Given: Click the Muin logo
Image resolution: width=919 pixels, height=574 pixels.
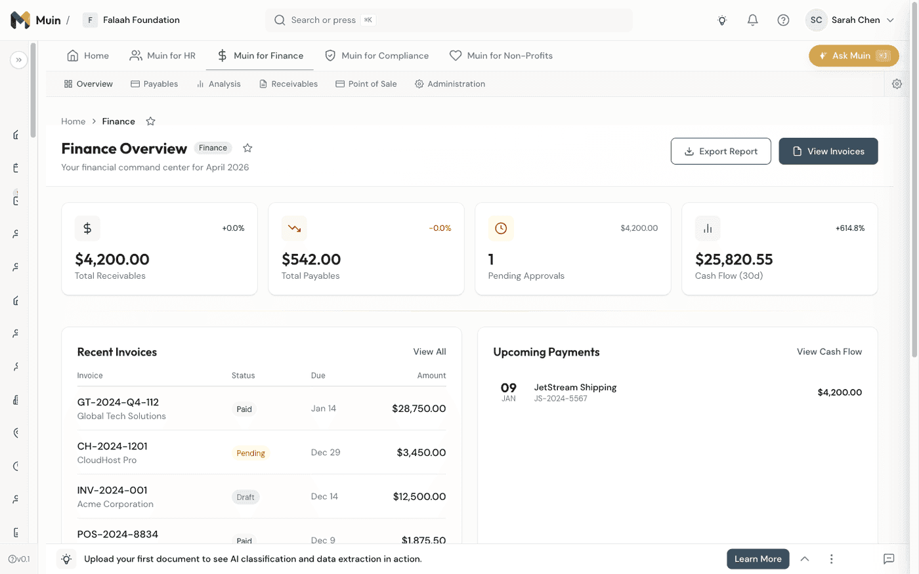Looking at the screenshot, I should tap(18, 20).
